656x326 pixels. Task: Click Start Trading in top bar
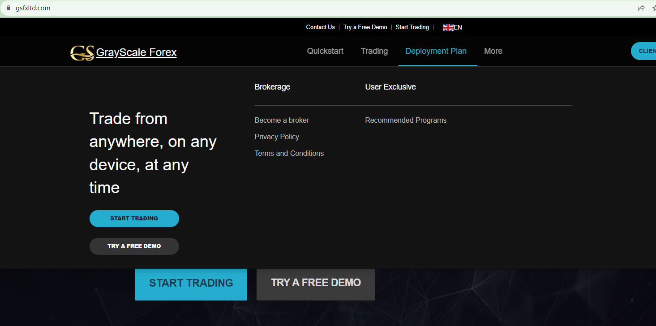(412, 27)
